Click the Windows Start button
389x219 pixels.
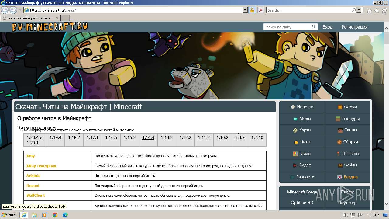[9, 215]
